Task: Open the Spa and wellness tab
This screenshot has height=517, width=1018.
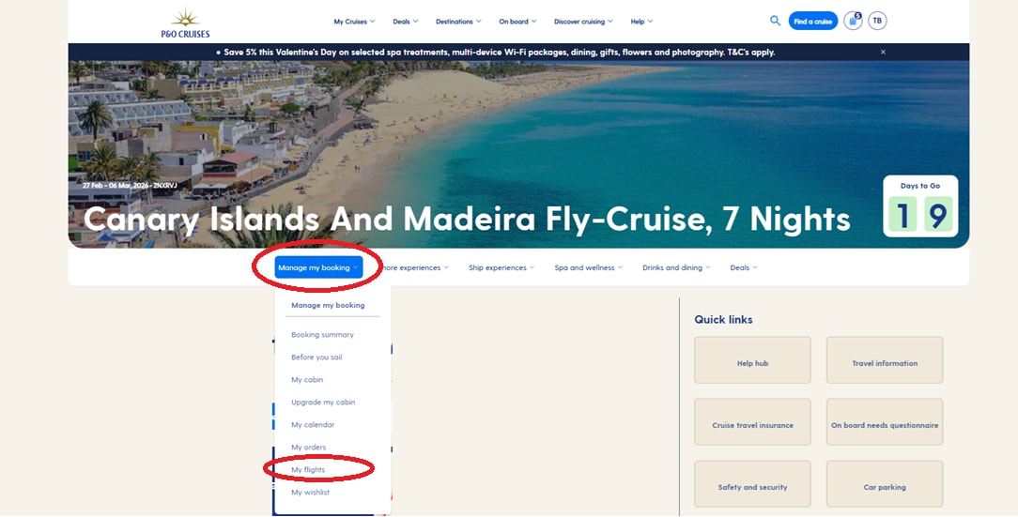Action: point(588,267)
